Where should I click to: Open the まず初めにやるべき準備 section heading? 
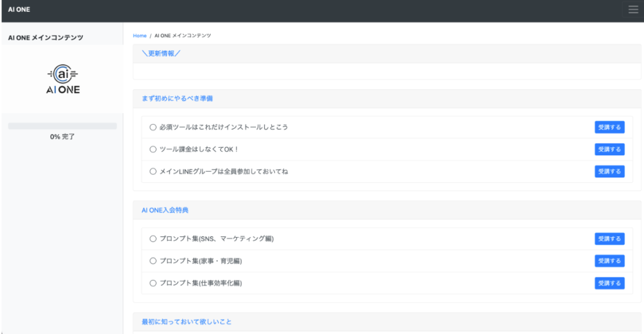177,99
